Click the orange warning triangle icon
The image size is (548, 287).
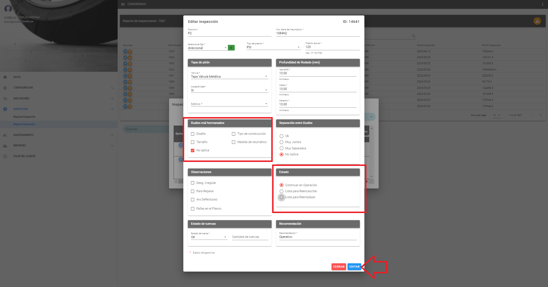(537, 21)
